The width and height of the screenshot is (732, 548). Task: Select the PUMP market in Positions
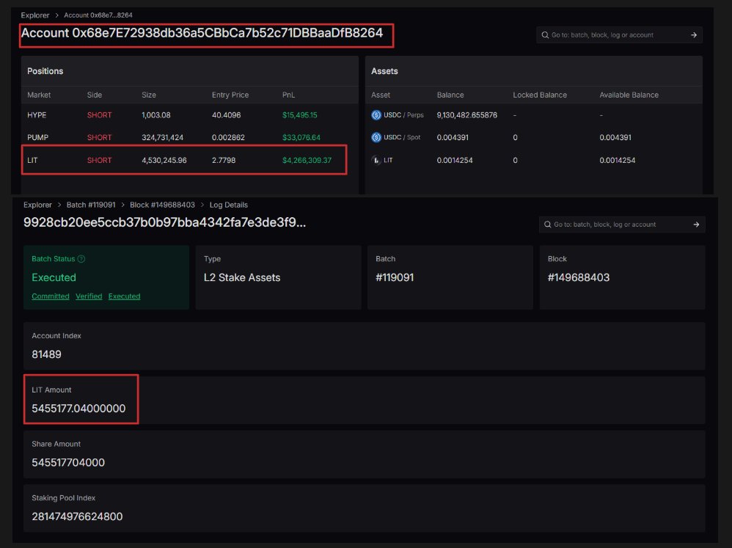pyautogui.click(x=37, y=137)
